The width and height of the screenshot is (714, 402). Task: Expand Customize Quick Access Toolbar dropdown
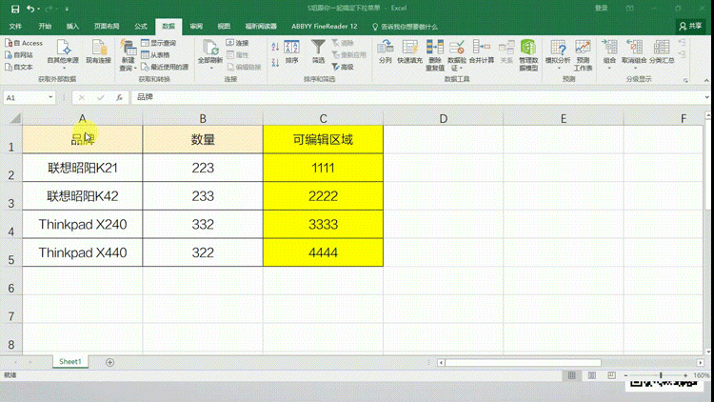(67, 10)
